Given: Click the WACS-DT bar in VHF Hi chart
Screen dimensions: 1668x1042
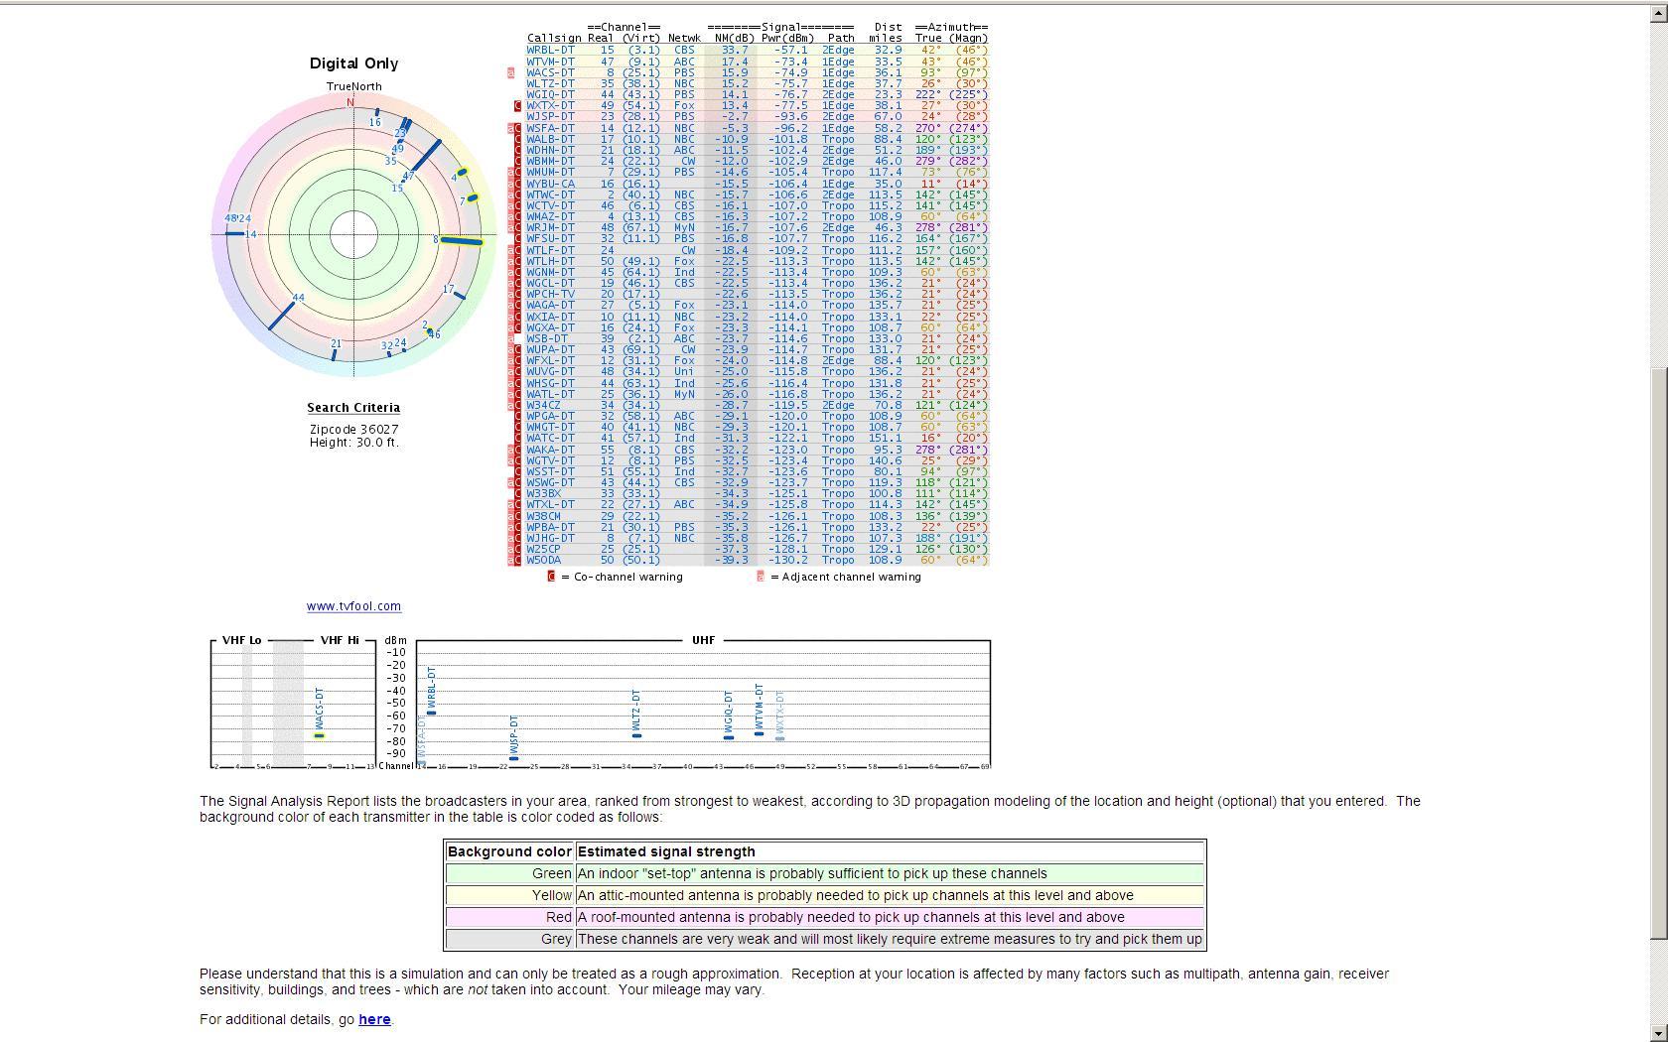Looking at the screenshot, I should click(x=320, y=735).
